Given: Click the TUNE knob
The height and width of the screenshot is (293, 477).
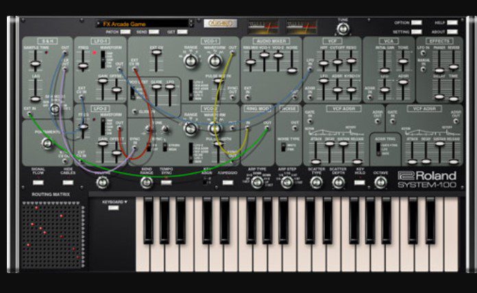Looking at the screenshot, I should 343,29.
